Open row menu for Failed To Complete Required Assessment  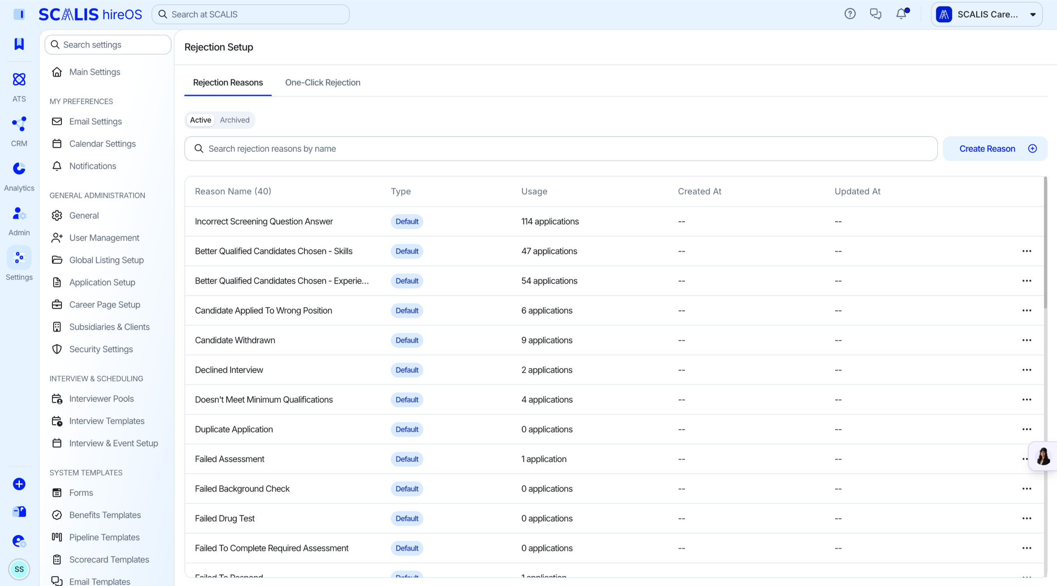coord(1026,548)
